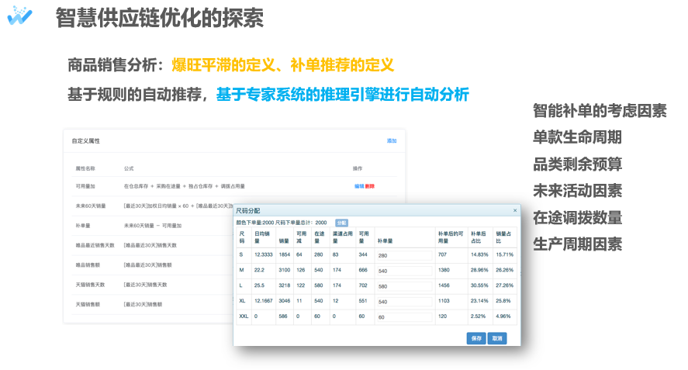The height and width of the screenshot is (370, 688).
Task: Click the orange text 爆旺平滞的定义、补单推荐的定义
Action: coord(283,65)
